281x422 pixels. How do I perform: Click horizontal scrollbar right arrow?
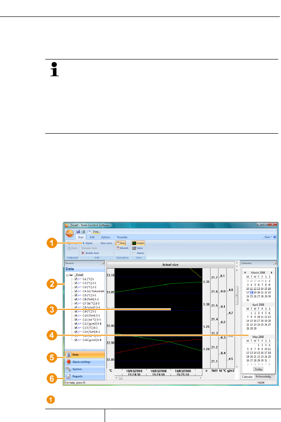(x=201, y=378)
